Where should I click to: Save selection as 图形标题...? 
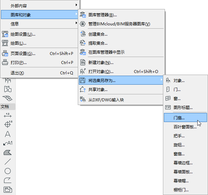185,107
